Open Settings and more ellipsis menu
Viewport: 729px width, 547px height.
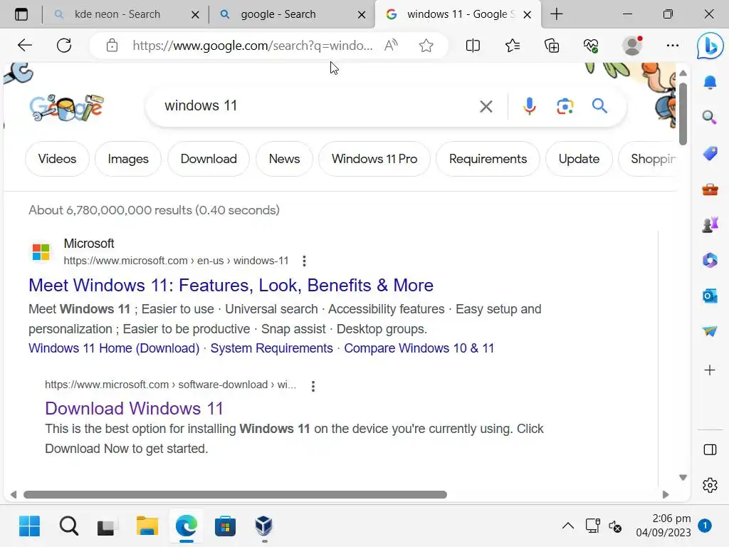pos(672,46)
